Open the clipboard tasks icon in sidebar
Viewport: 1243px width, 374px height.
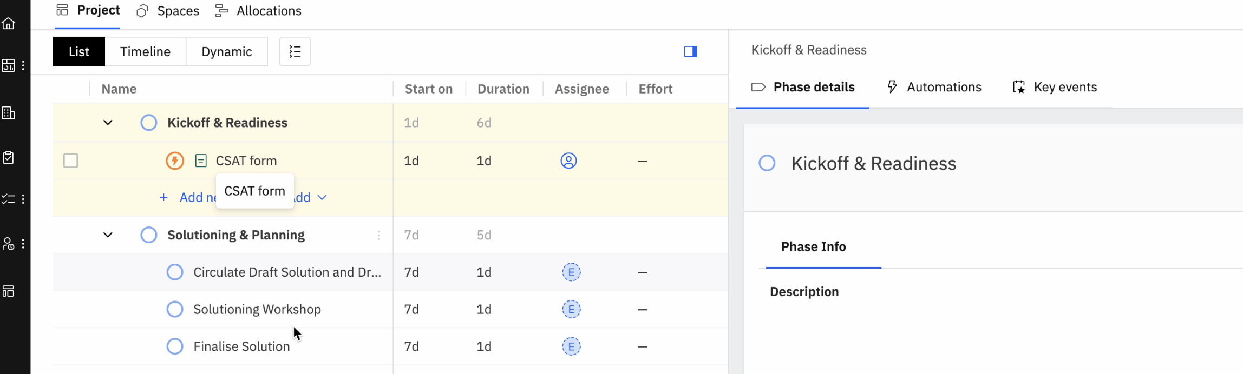[9, 157]
